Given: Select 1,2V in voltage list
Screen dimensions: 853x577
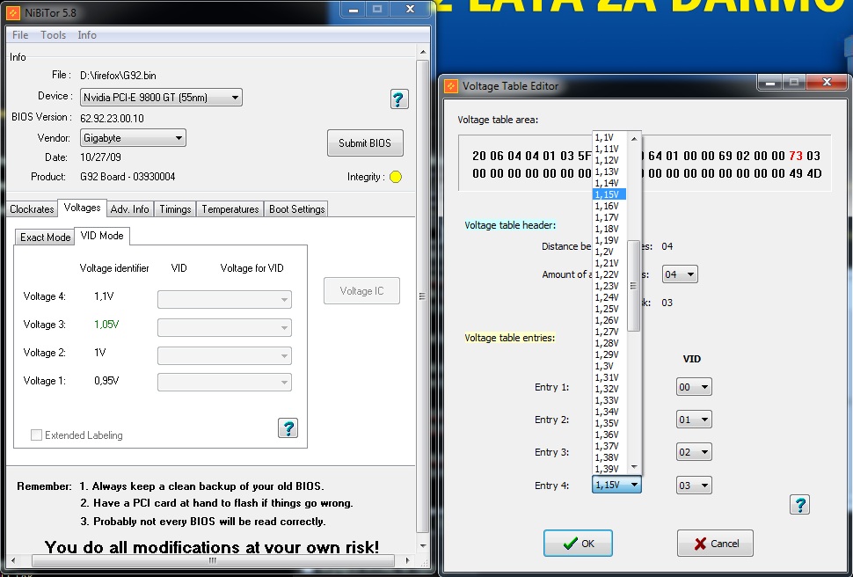Looking at the screenshot, I should coord(609,252).
